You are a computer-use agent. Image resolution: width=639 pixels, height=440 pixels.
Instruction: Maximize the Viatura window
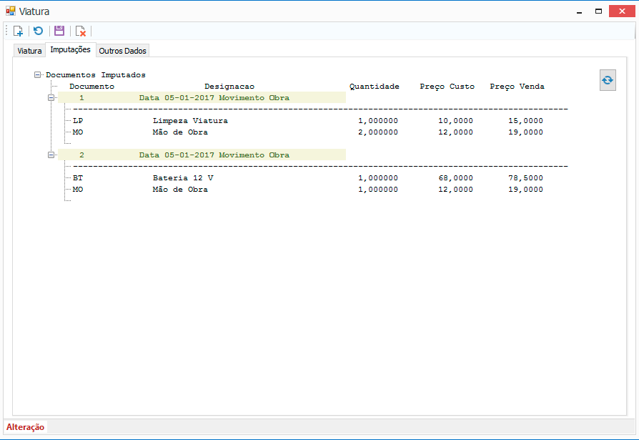coord(599,11)
